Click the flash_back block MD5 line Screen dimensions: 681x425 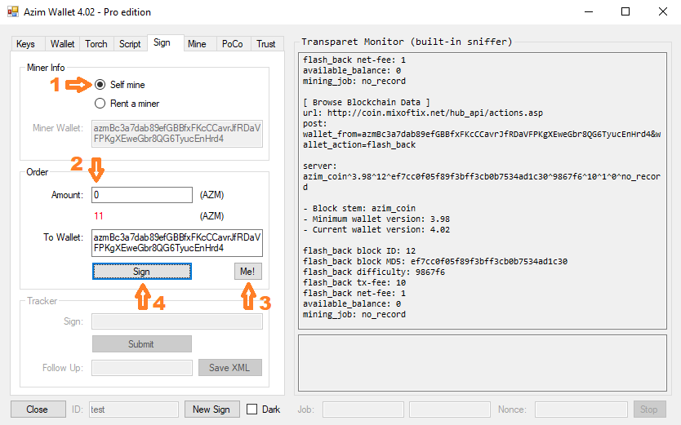click(x=435, y=261)
